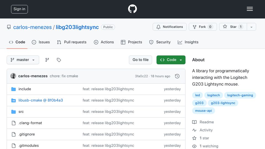Click carlos-menezes avatar in commit row
Viewport: 265px width, 149px height.
pos(13,76)
